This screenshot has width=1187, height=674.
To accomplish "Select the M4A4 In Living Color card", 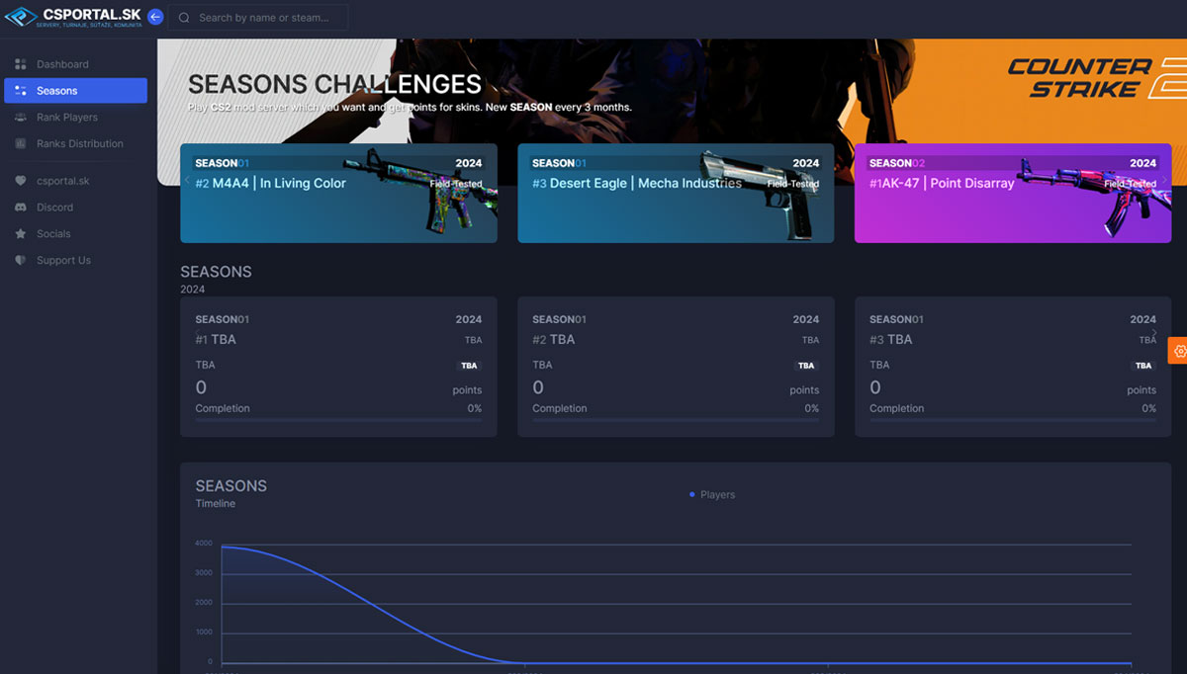I will coord(338,193).
